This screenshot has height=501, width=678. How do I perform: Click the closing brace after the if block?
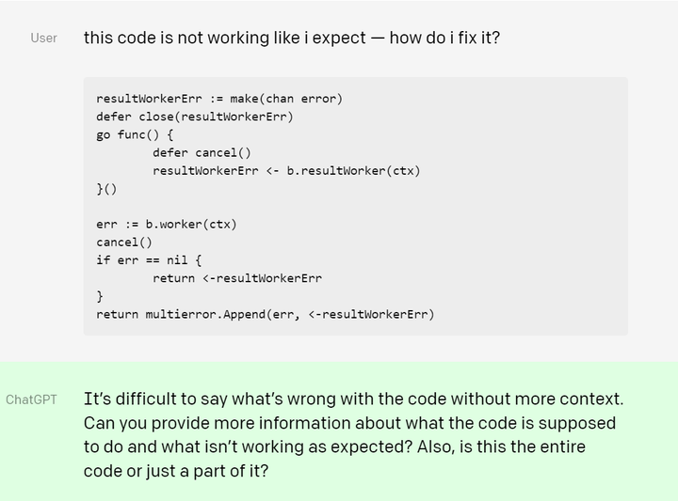tap(100, 296)
